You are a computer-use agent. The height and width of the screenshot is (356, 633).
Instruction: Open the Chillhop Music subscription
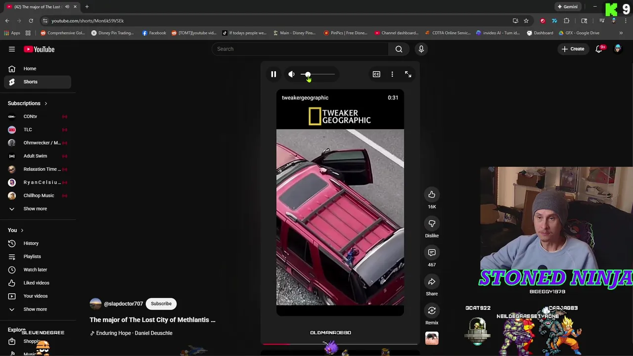[x=38, y=195]
